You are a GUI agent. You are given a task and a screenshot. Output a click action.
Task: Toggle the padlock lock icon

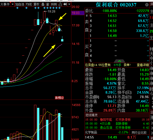60,4
